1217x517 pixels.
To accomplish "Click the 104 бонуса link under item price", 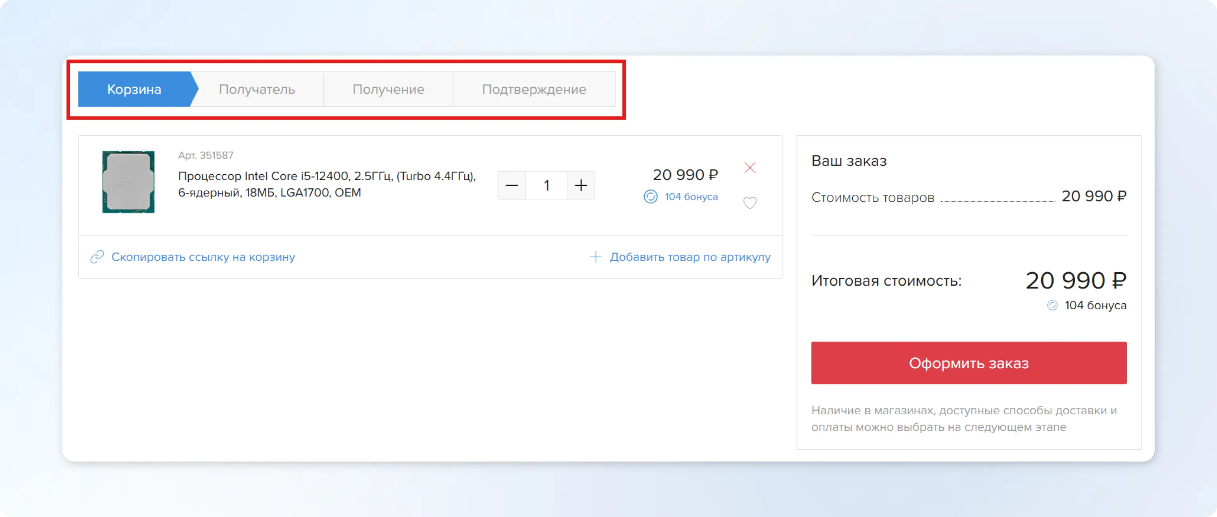I will [691, 196].
